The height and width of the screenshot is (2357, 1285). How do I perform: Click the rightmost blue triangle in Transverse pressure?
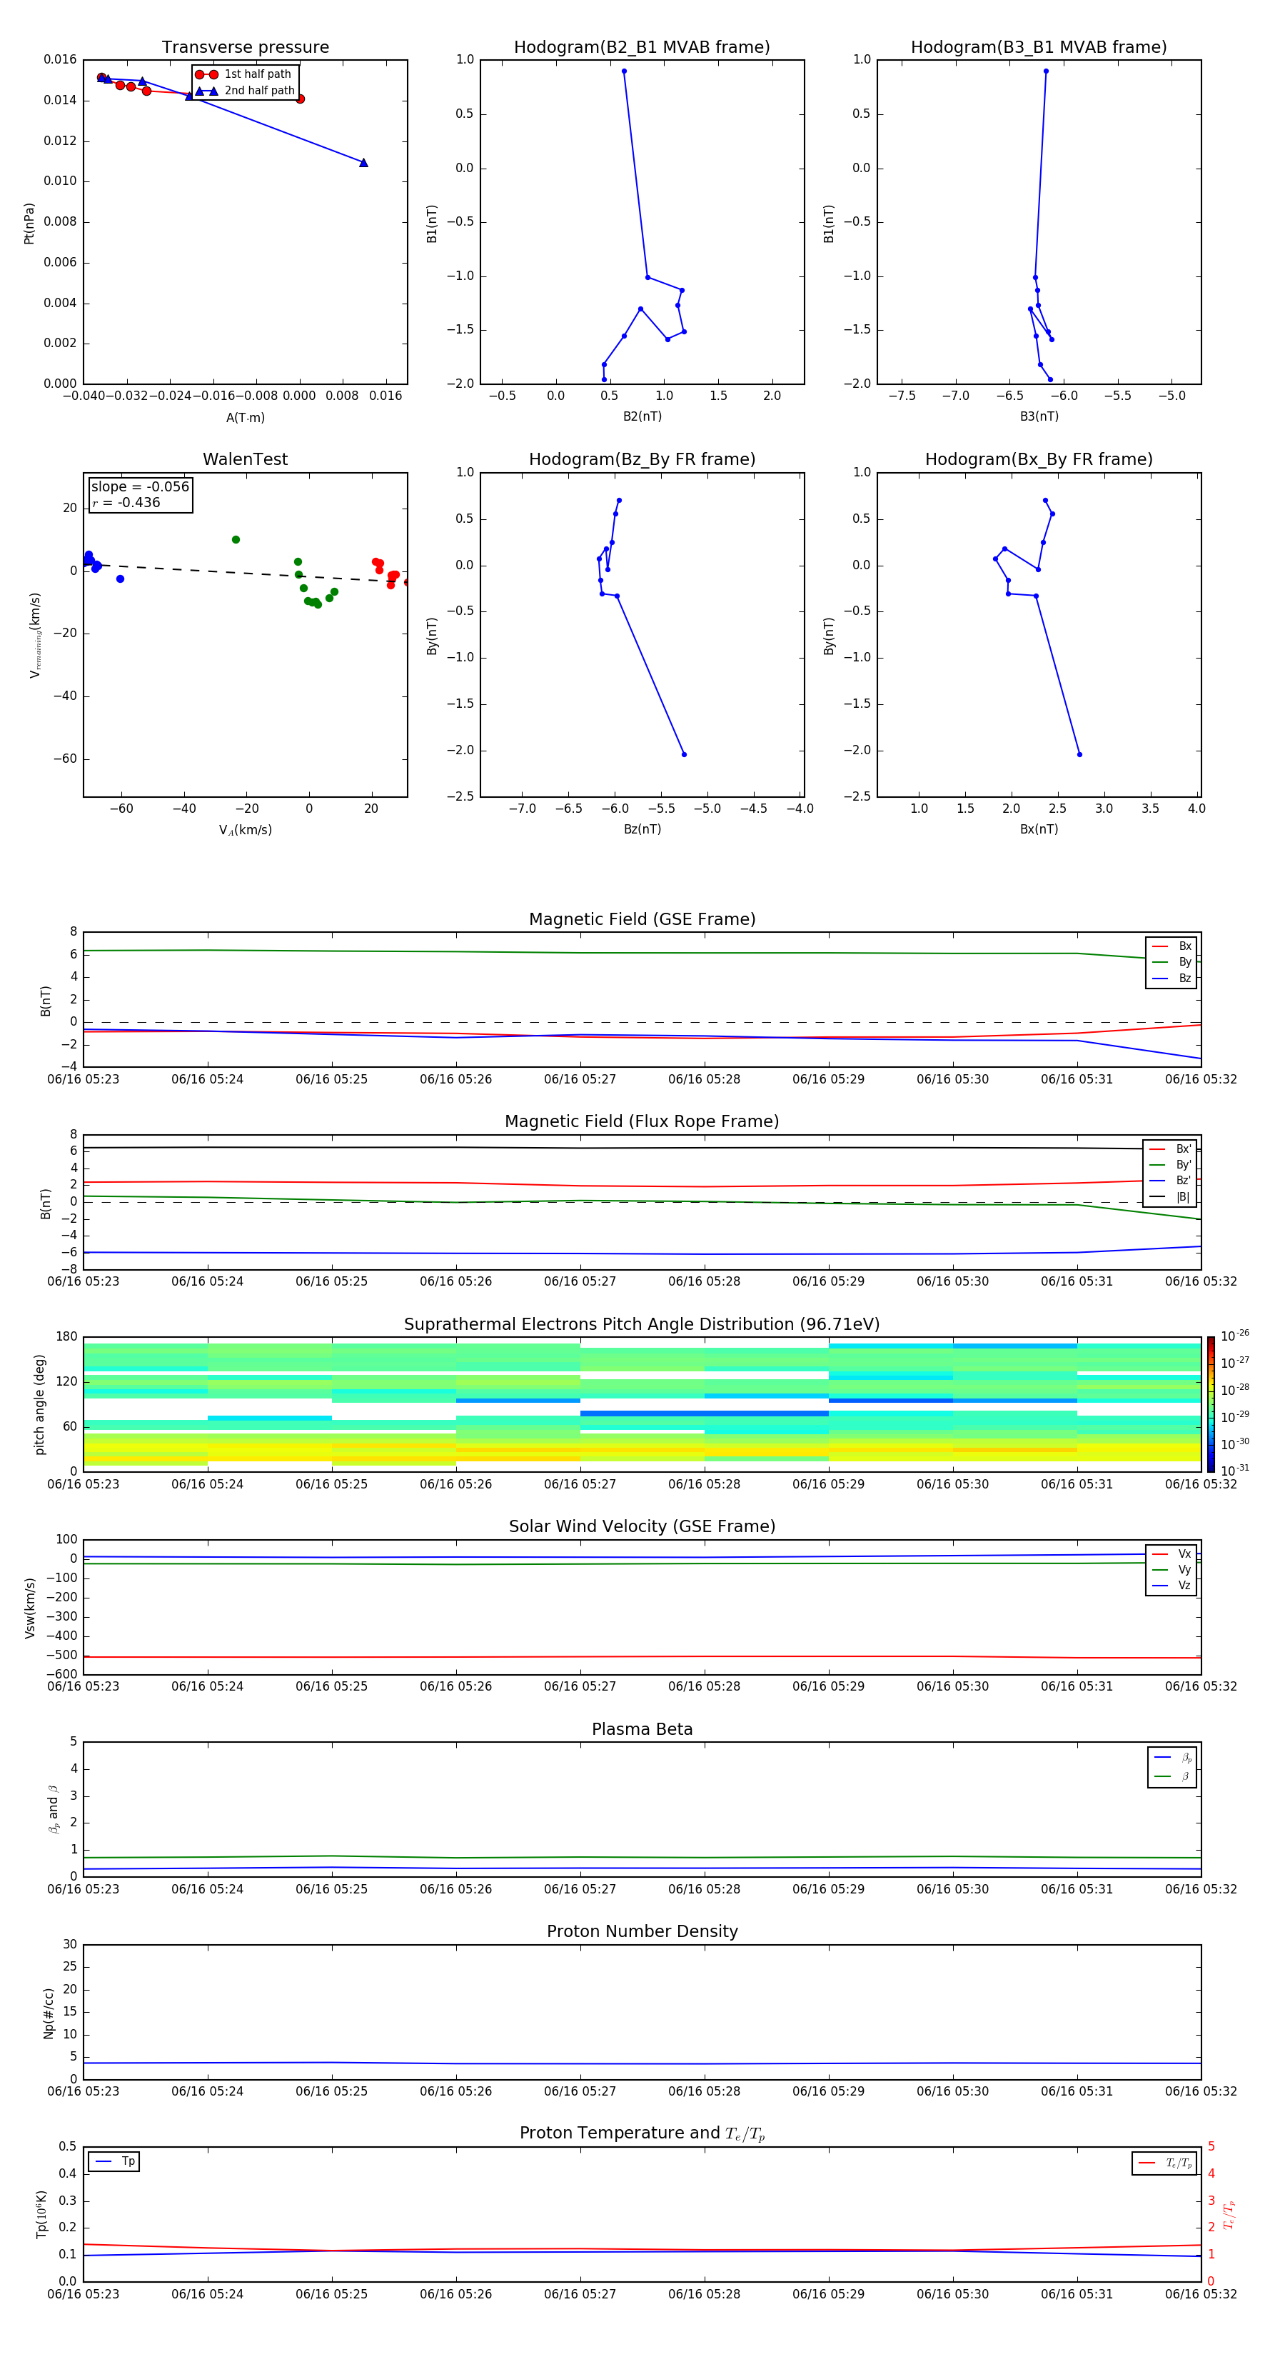coord(363,163)
